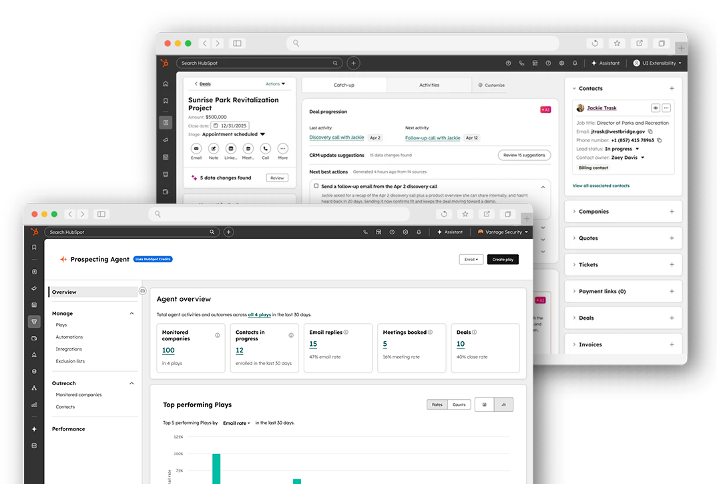Screen dimensions: 717x484
Task: Select Overview in the Prospecting Agent sidebar
Action: pos(93,292)
